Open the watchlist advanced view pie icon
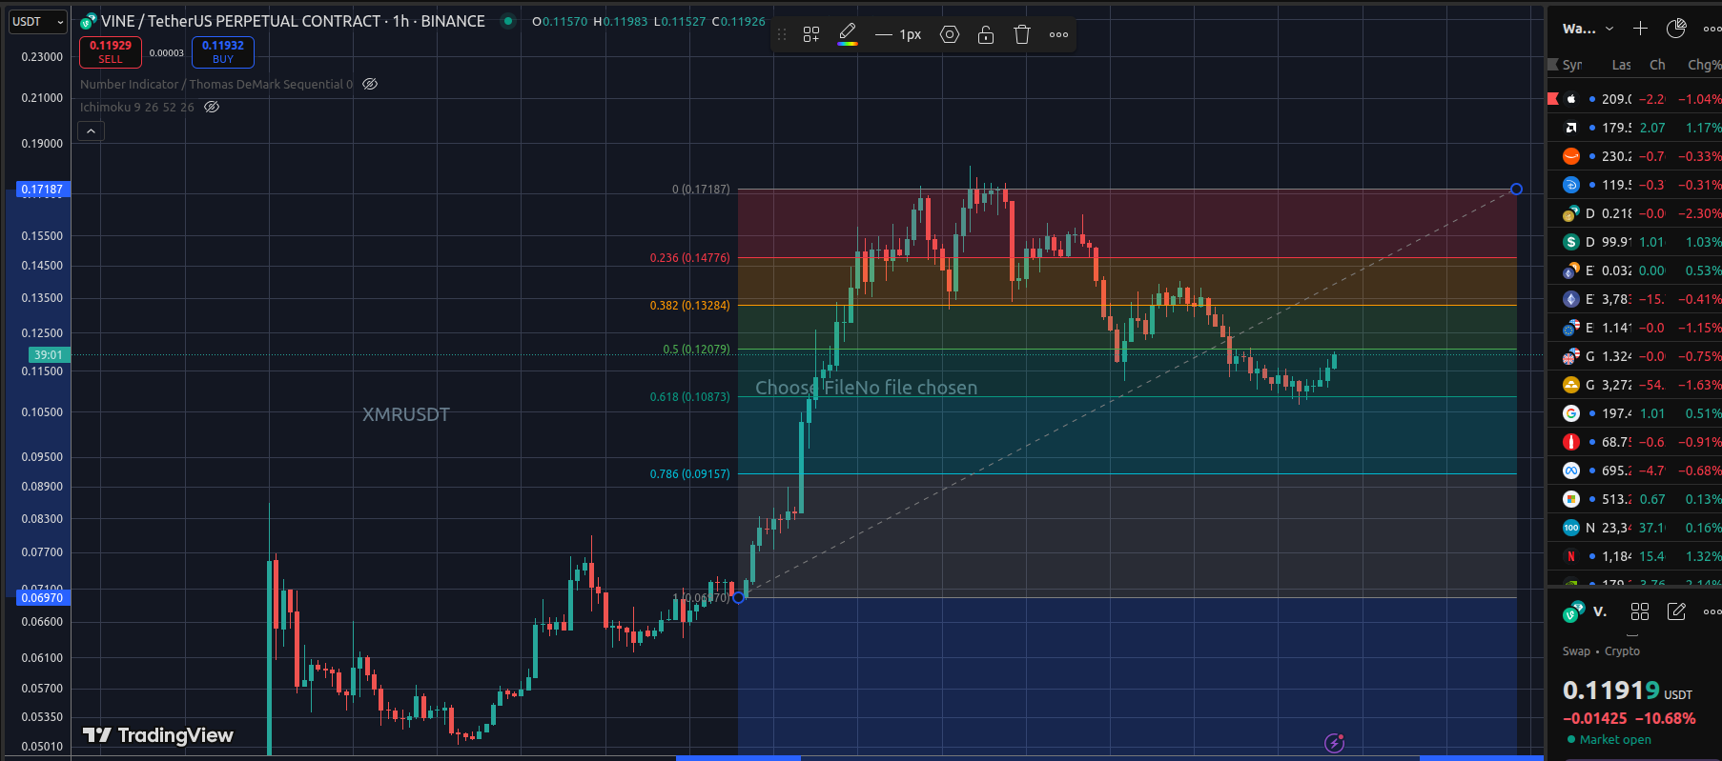 [1676, 29]
